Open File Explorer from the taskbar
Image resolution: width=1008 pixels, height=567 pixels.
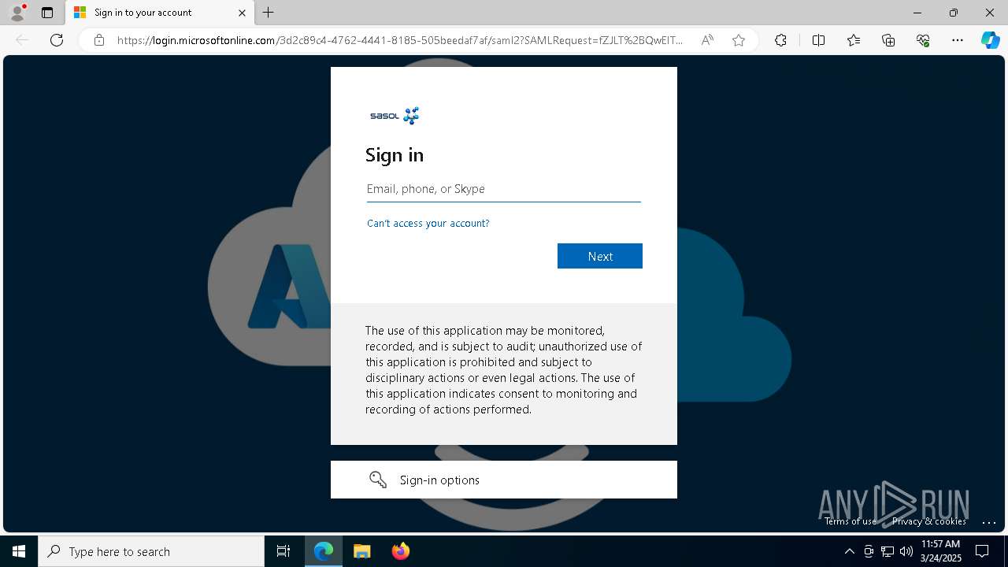(x=361, y=551)
